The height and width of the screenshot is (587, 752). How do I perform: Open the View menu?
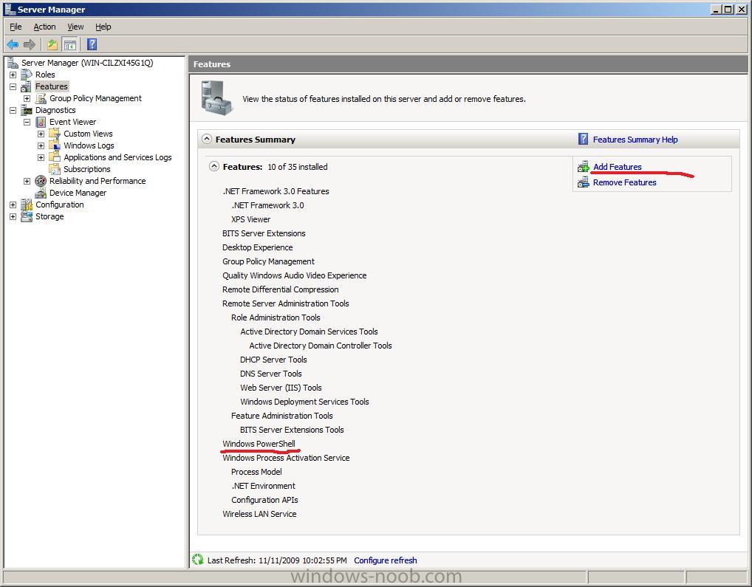[75, 27]
